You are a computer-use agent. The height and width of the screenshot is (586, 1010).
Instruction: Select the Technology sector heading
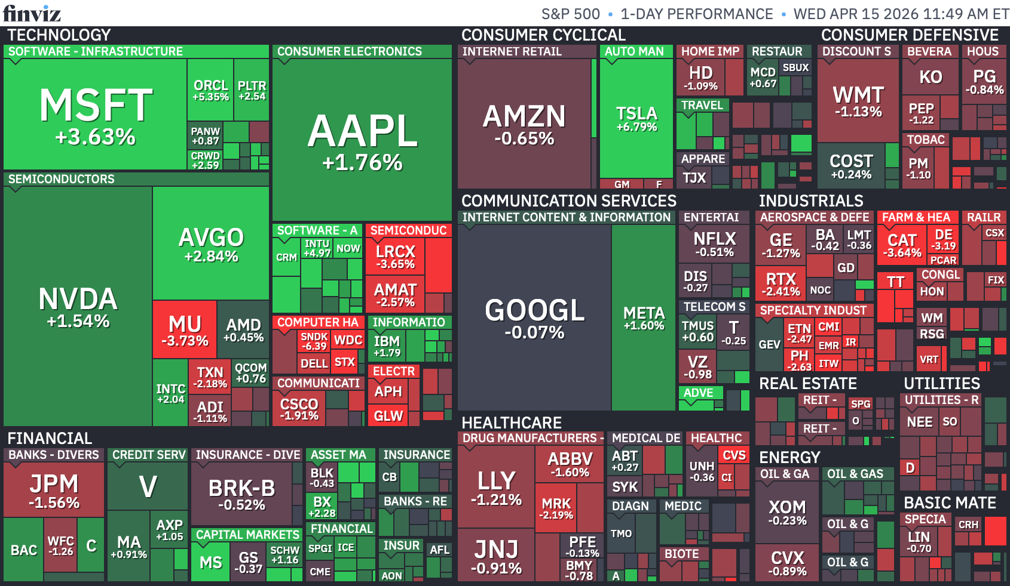coord(59,35)
